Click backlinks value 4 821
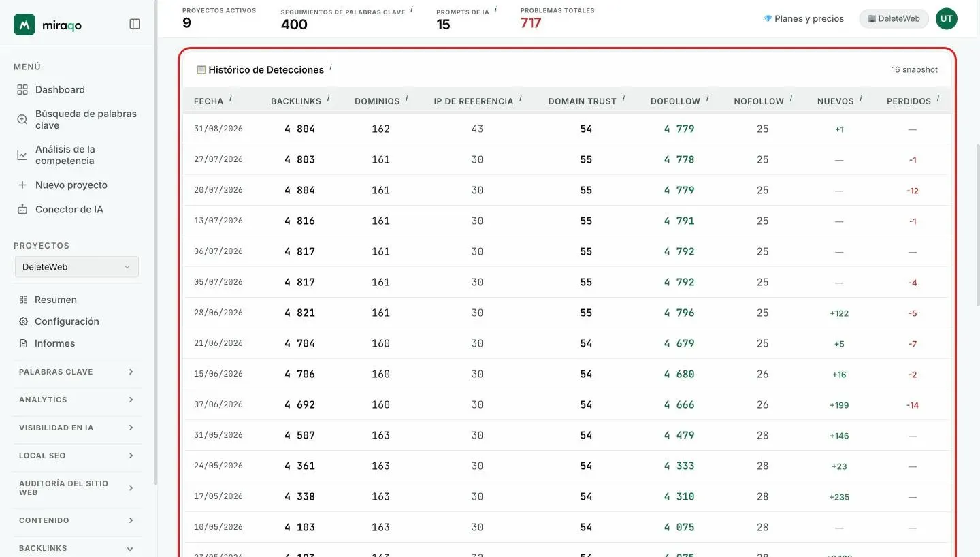Viewport: 980px width, 557px height. [300, 313]
